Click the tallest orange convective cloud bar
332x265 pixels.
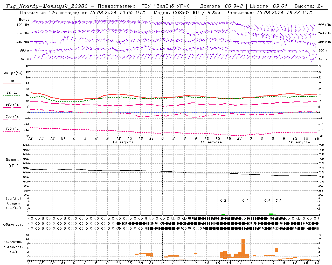(x=243, y=249)
